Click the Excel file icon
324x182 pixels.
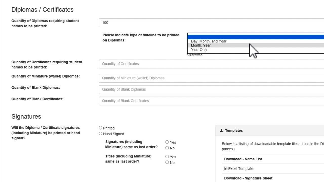[226, 169]
